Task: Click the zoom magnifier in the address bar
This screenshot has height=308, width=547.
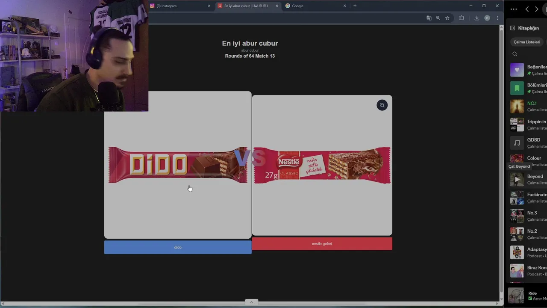Action: 438,18
